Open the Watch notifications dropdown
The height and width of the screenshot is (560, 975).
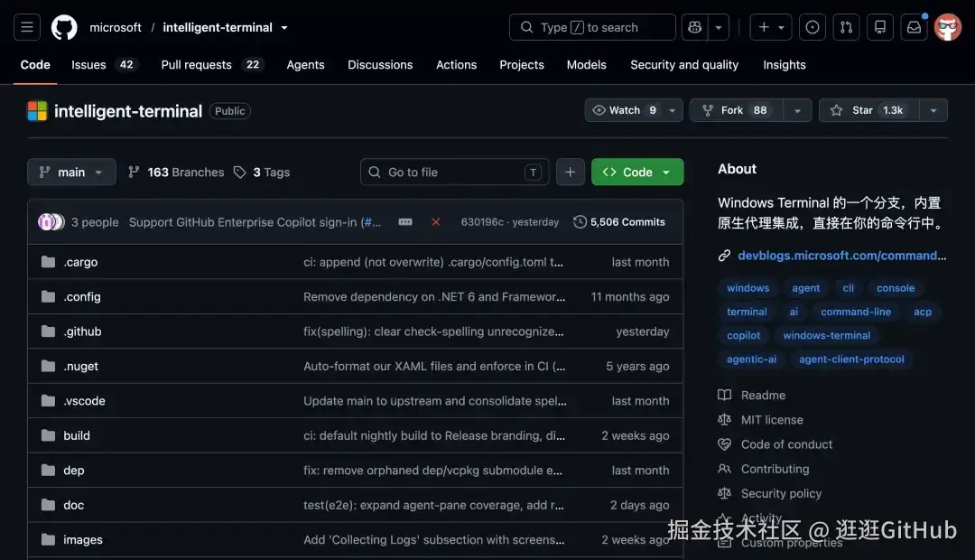pos(634,110)
